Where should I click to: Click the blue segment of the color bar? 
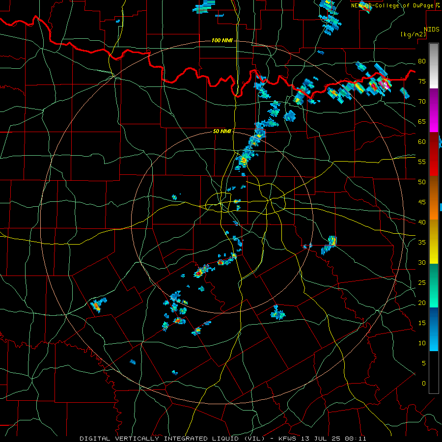[434, 329]
